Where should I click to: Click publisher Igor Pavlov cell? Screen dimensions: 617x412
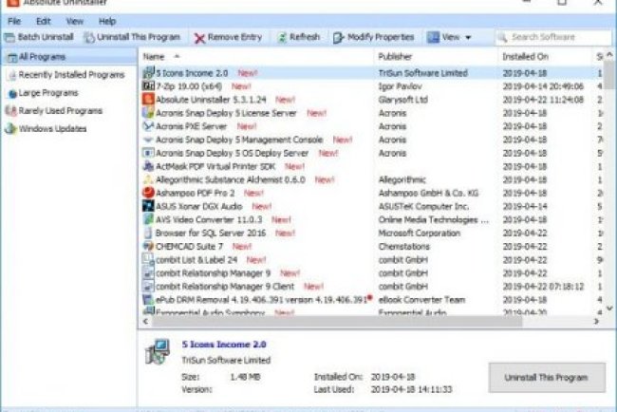point(400,86)
